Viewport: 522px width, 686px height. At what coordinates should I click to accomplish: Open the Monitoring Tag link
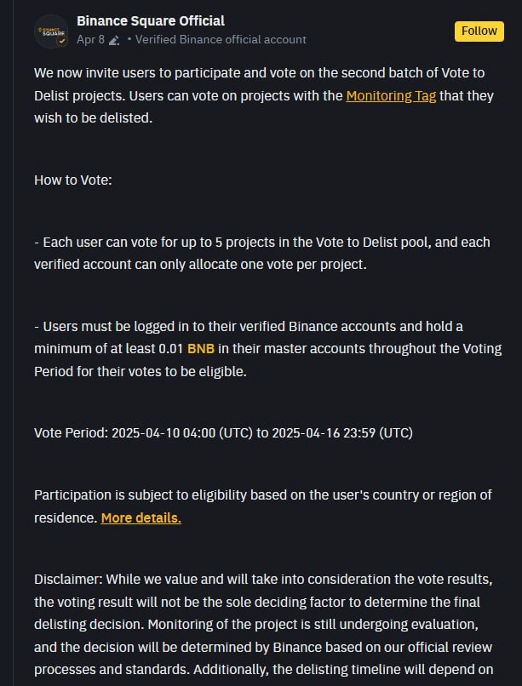click(x=391, y=95)
